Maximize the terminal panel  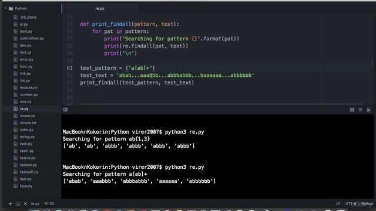pyautogui.click(x=352, y=110)
